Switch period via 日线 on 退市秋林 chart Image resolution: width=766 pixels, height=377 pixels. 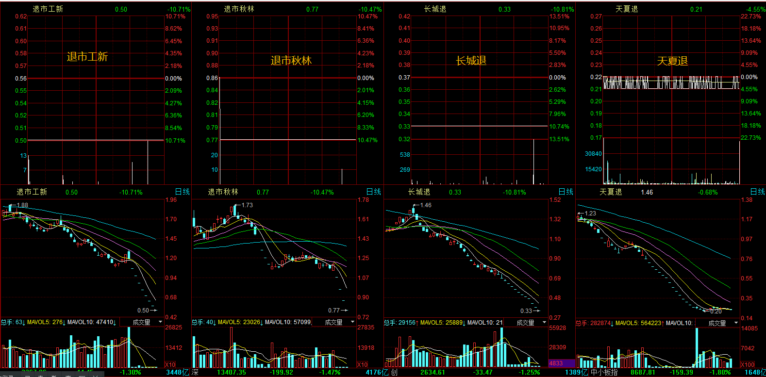[374, 192]
